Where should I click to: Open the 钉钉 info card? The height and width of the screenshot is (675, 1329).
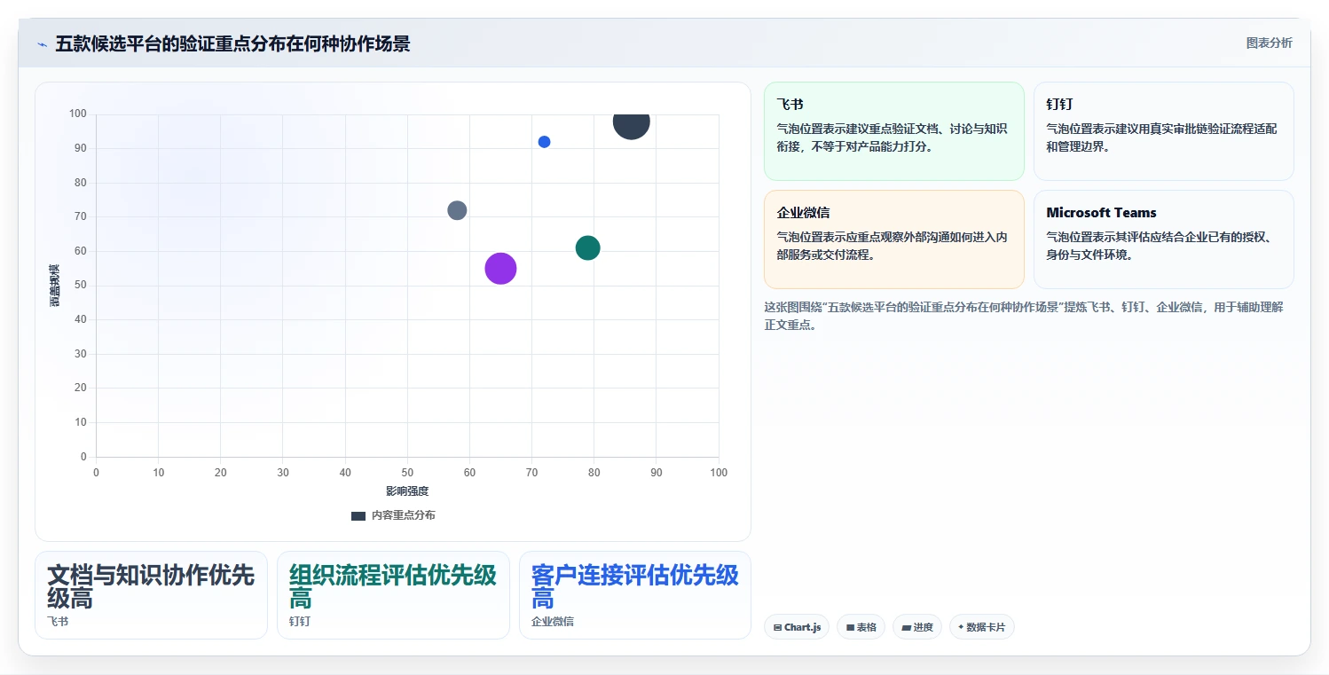tap(1164, 131)
